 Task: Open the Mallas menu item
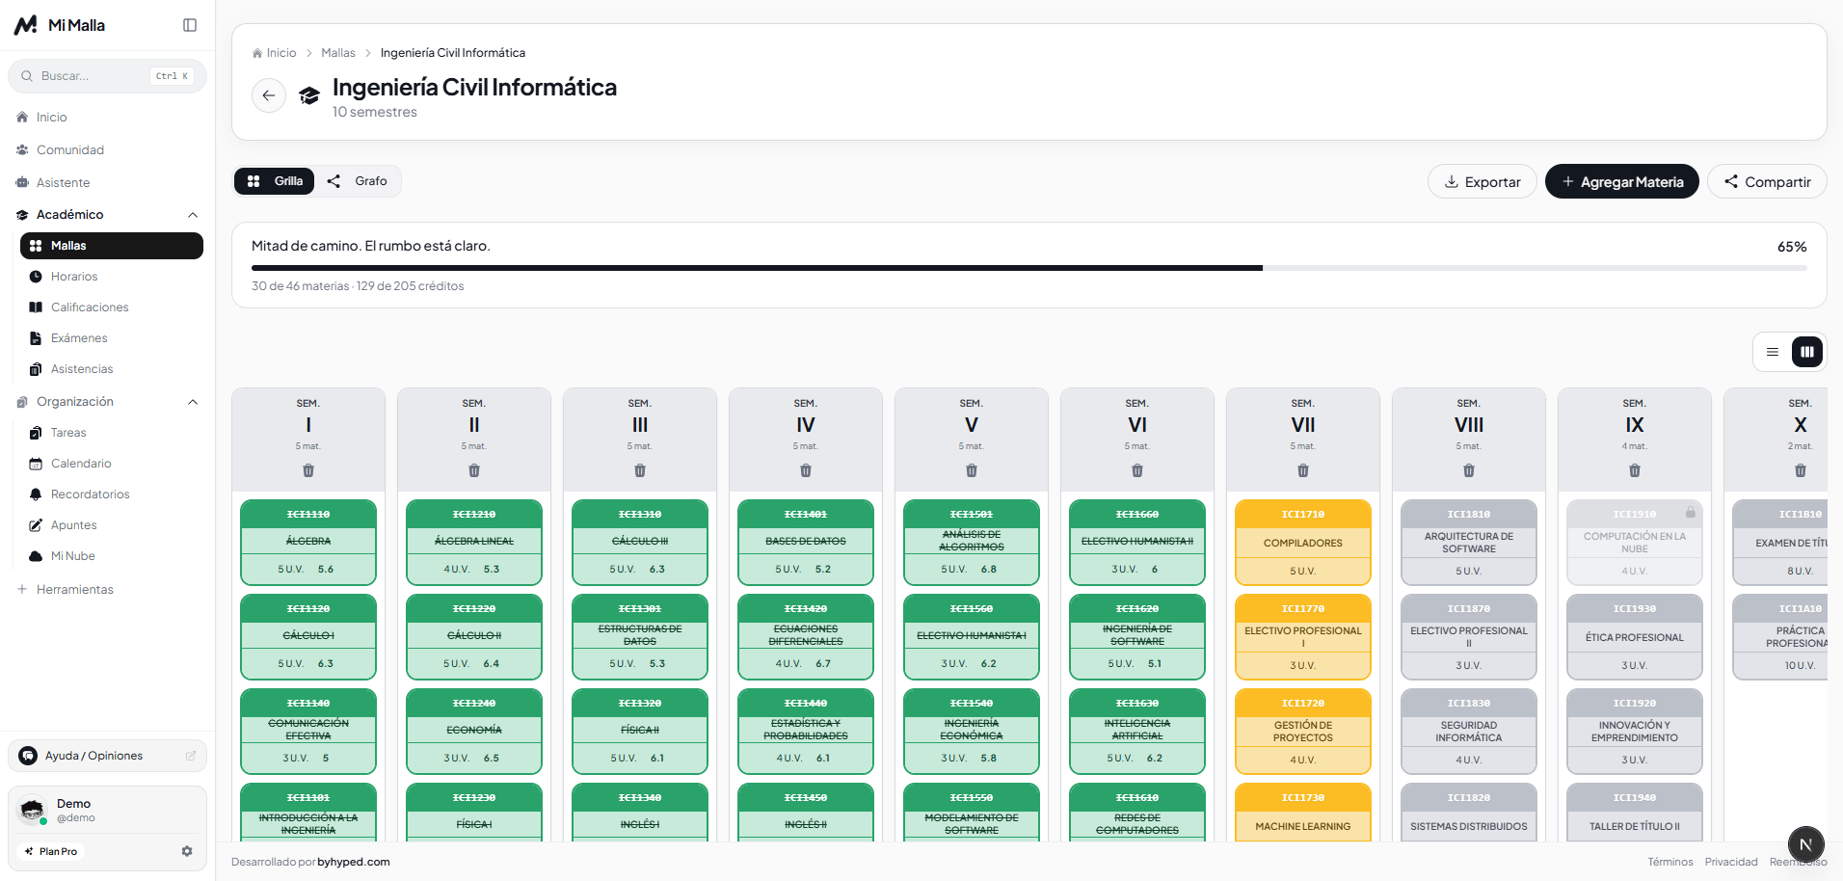click(112, 246)
